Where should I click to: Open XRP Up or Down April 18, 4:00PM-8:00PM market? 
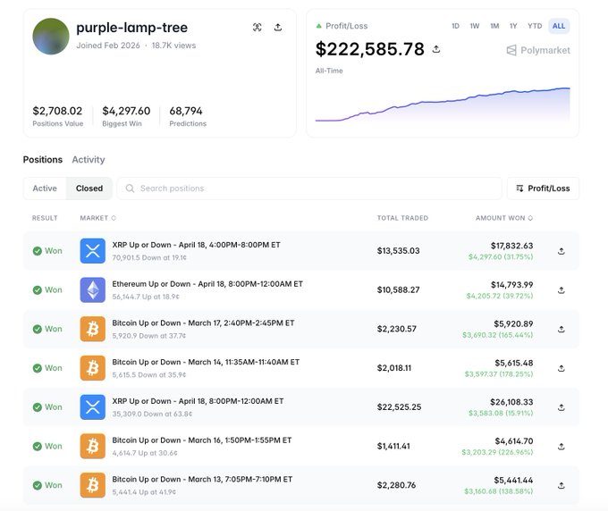[x=196, y=245]
